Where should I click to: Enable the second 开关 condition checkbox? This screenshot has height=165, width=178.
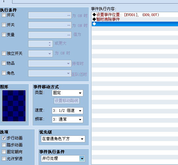click(x=4, y=25)
